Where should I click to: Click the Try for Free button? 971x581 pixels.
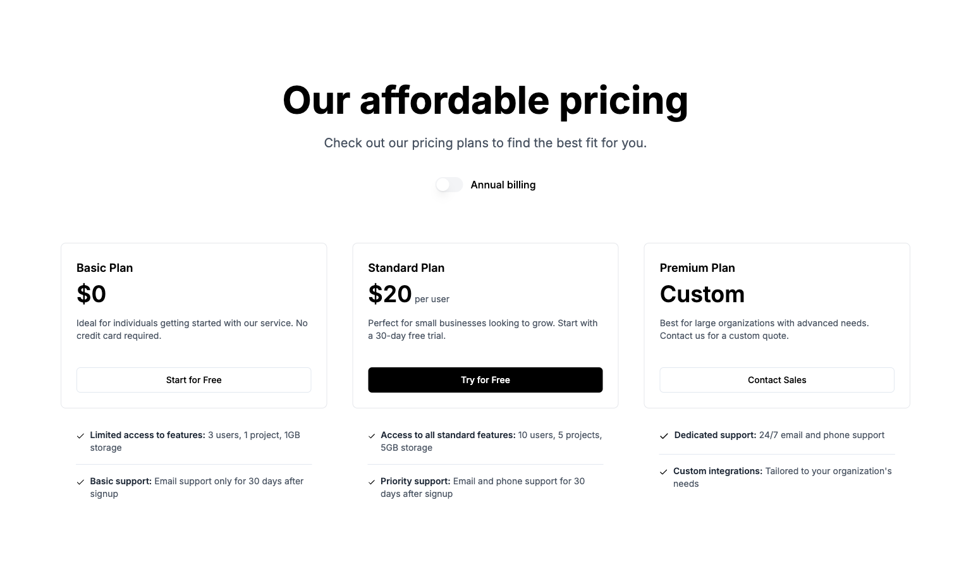[x=485, y=380]
